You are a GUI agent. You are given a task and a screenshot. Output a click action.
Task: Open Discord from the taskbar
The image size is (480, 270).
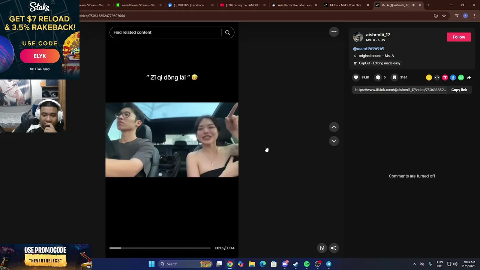[x=285, y=264]
